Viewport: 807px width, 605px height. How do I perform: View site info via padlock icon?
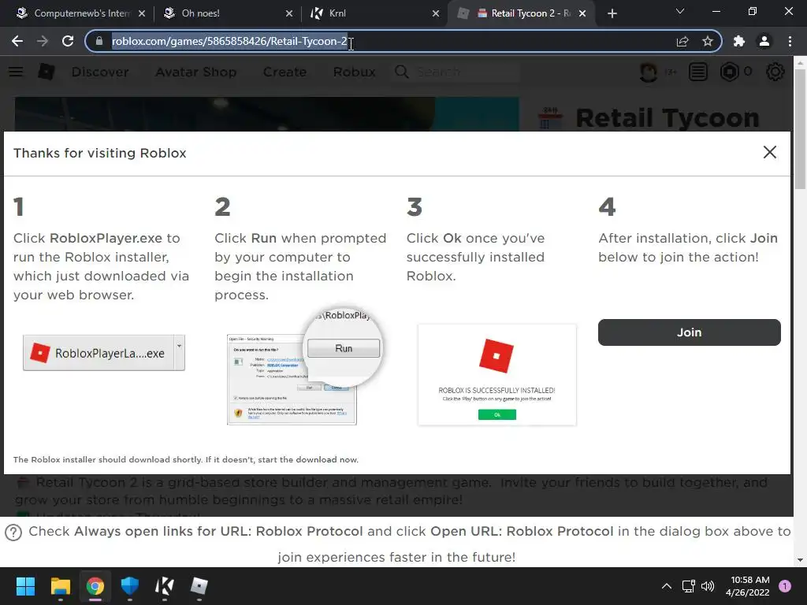point(99,41)
